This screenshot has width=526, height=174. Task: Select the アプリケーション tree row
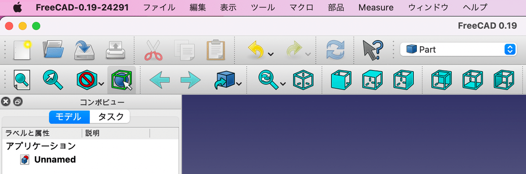click(41, 146)
